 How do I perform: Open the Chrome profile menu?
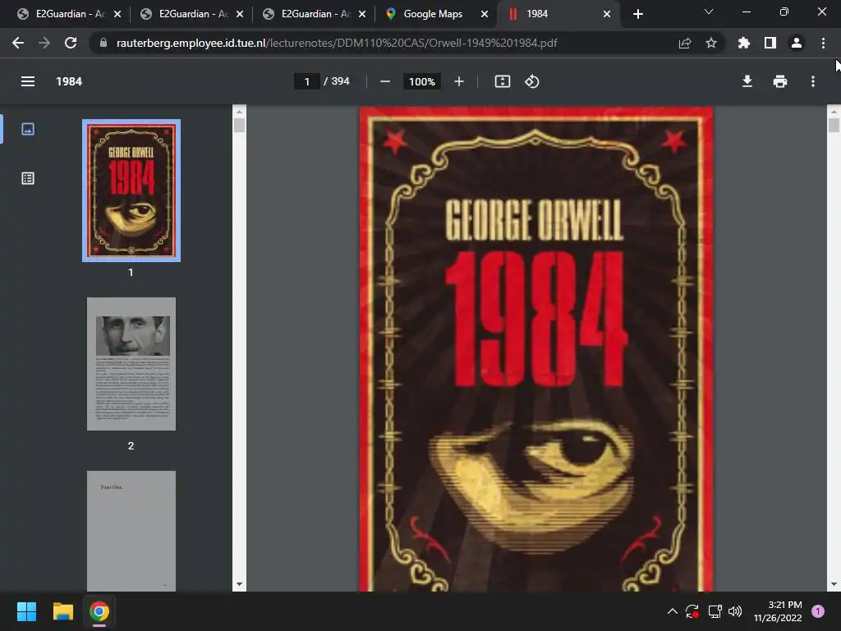click(797, 43)
